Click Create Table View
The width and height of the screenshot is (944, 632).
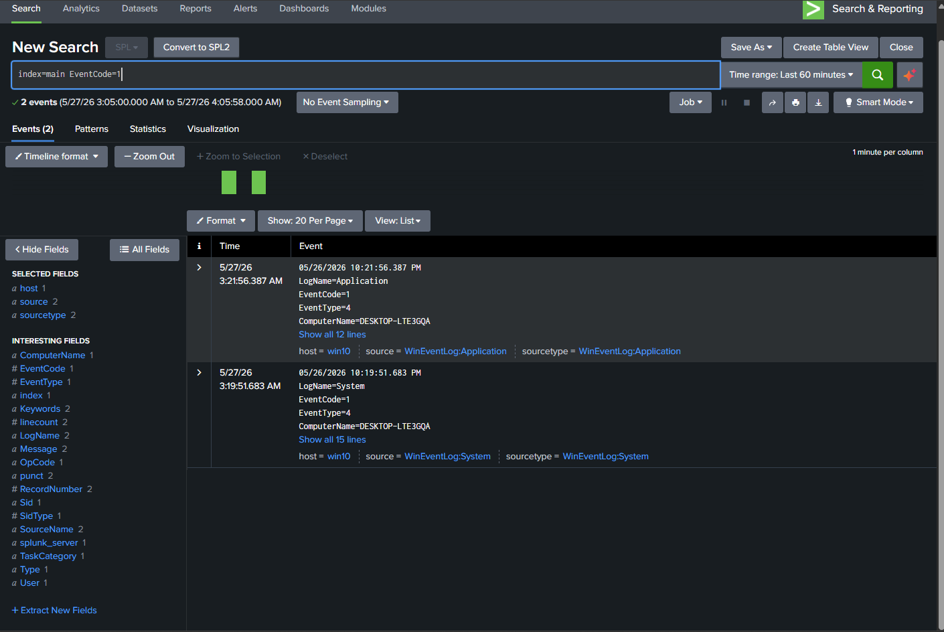pyautogui.click(x=830, y=48)
